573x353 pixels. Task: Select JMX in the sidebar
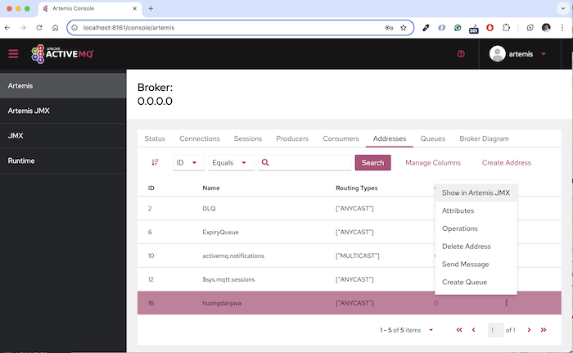(x=63, y=136)
